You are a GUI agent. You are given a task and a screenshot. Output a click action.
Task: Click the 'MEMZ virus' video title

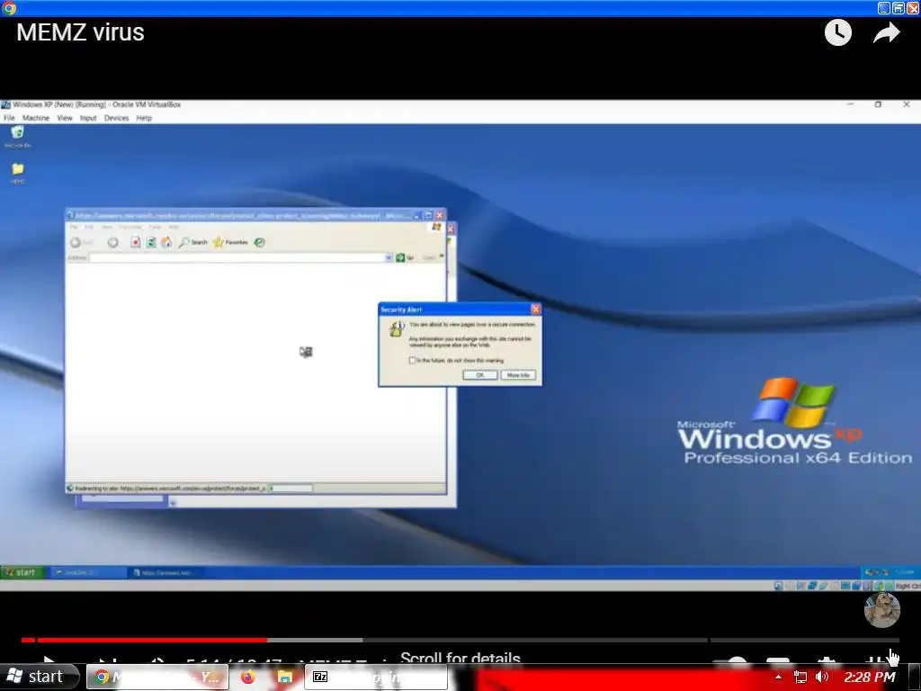[x=80, y=32]
